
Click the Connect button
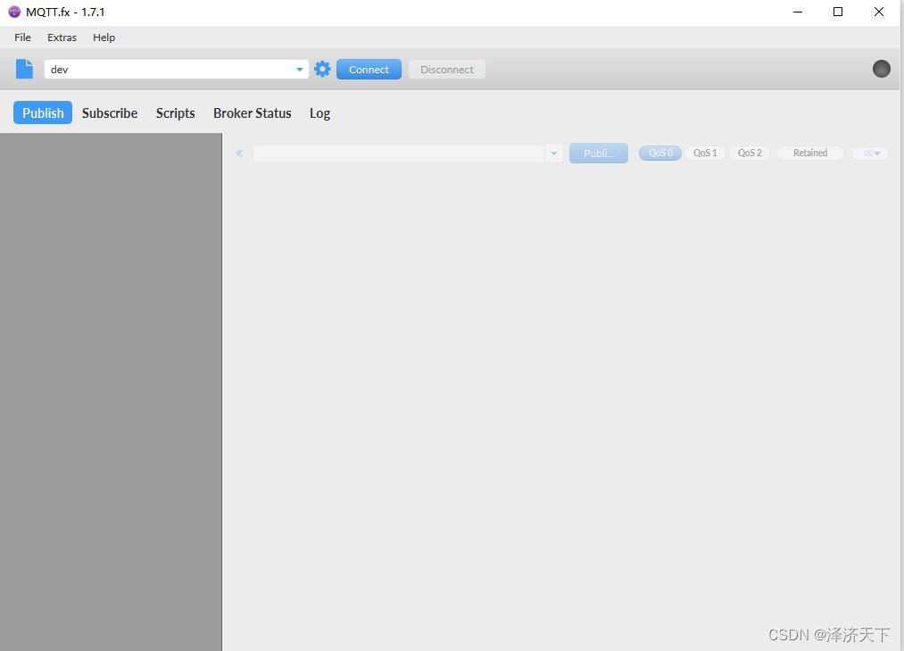(x=369, y=70)
